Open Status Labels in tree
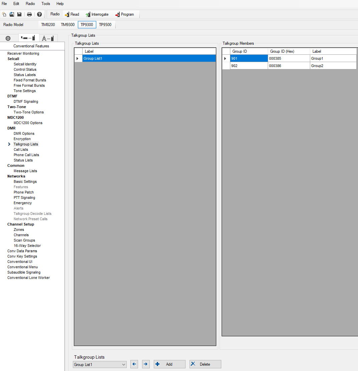This screenshot has height=371, width=358. (x=25, y=75)
